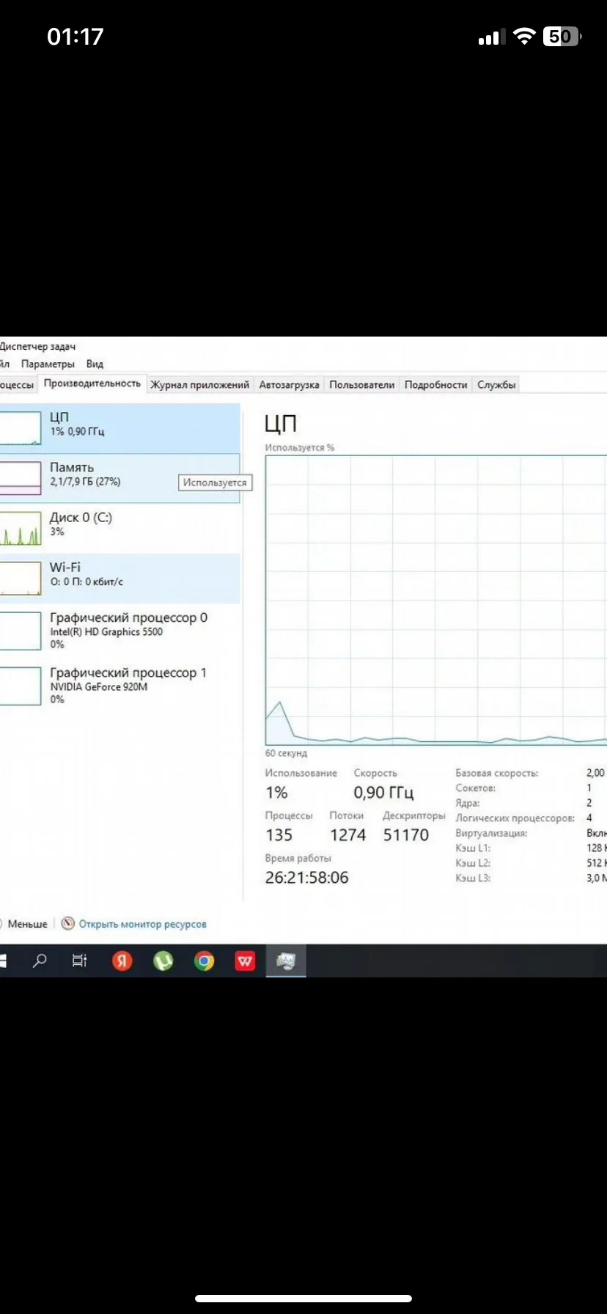The image size is (607, 1314).
Task: Select the Диск 0 (C:) graph thumbnail
Action: coord(20,529)
